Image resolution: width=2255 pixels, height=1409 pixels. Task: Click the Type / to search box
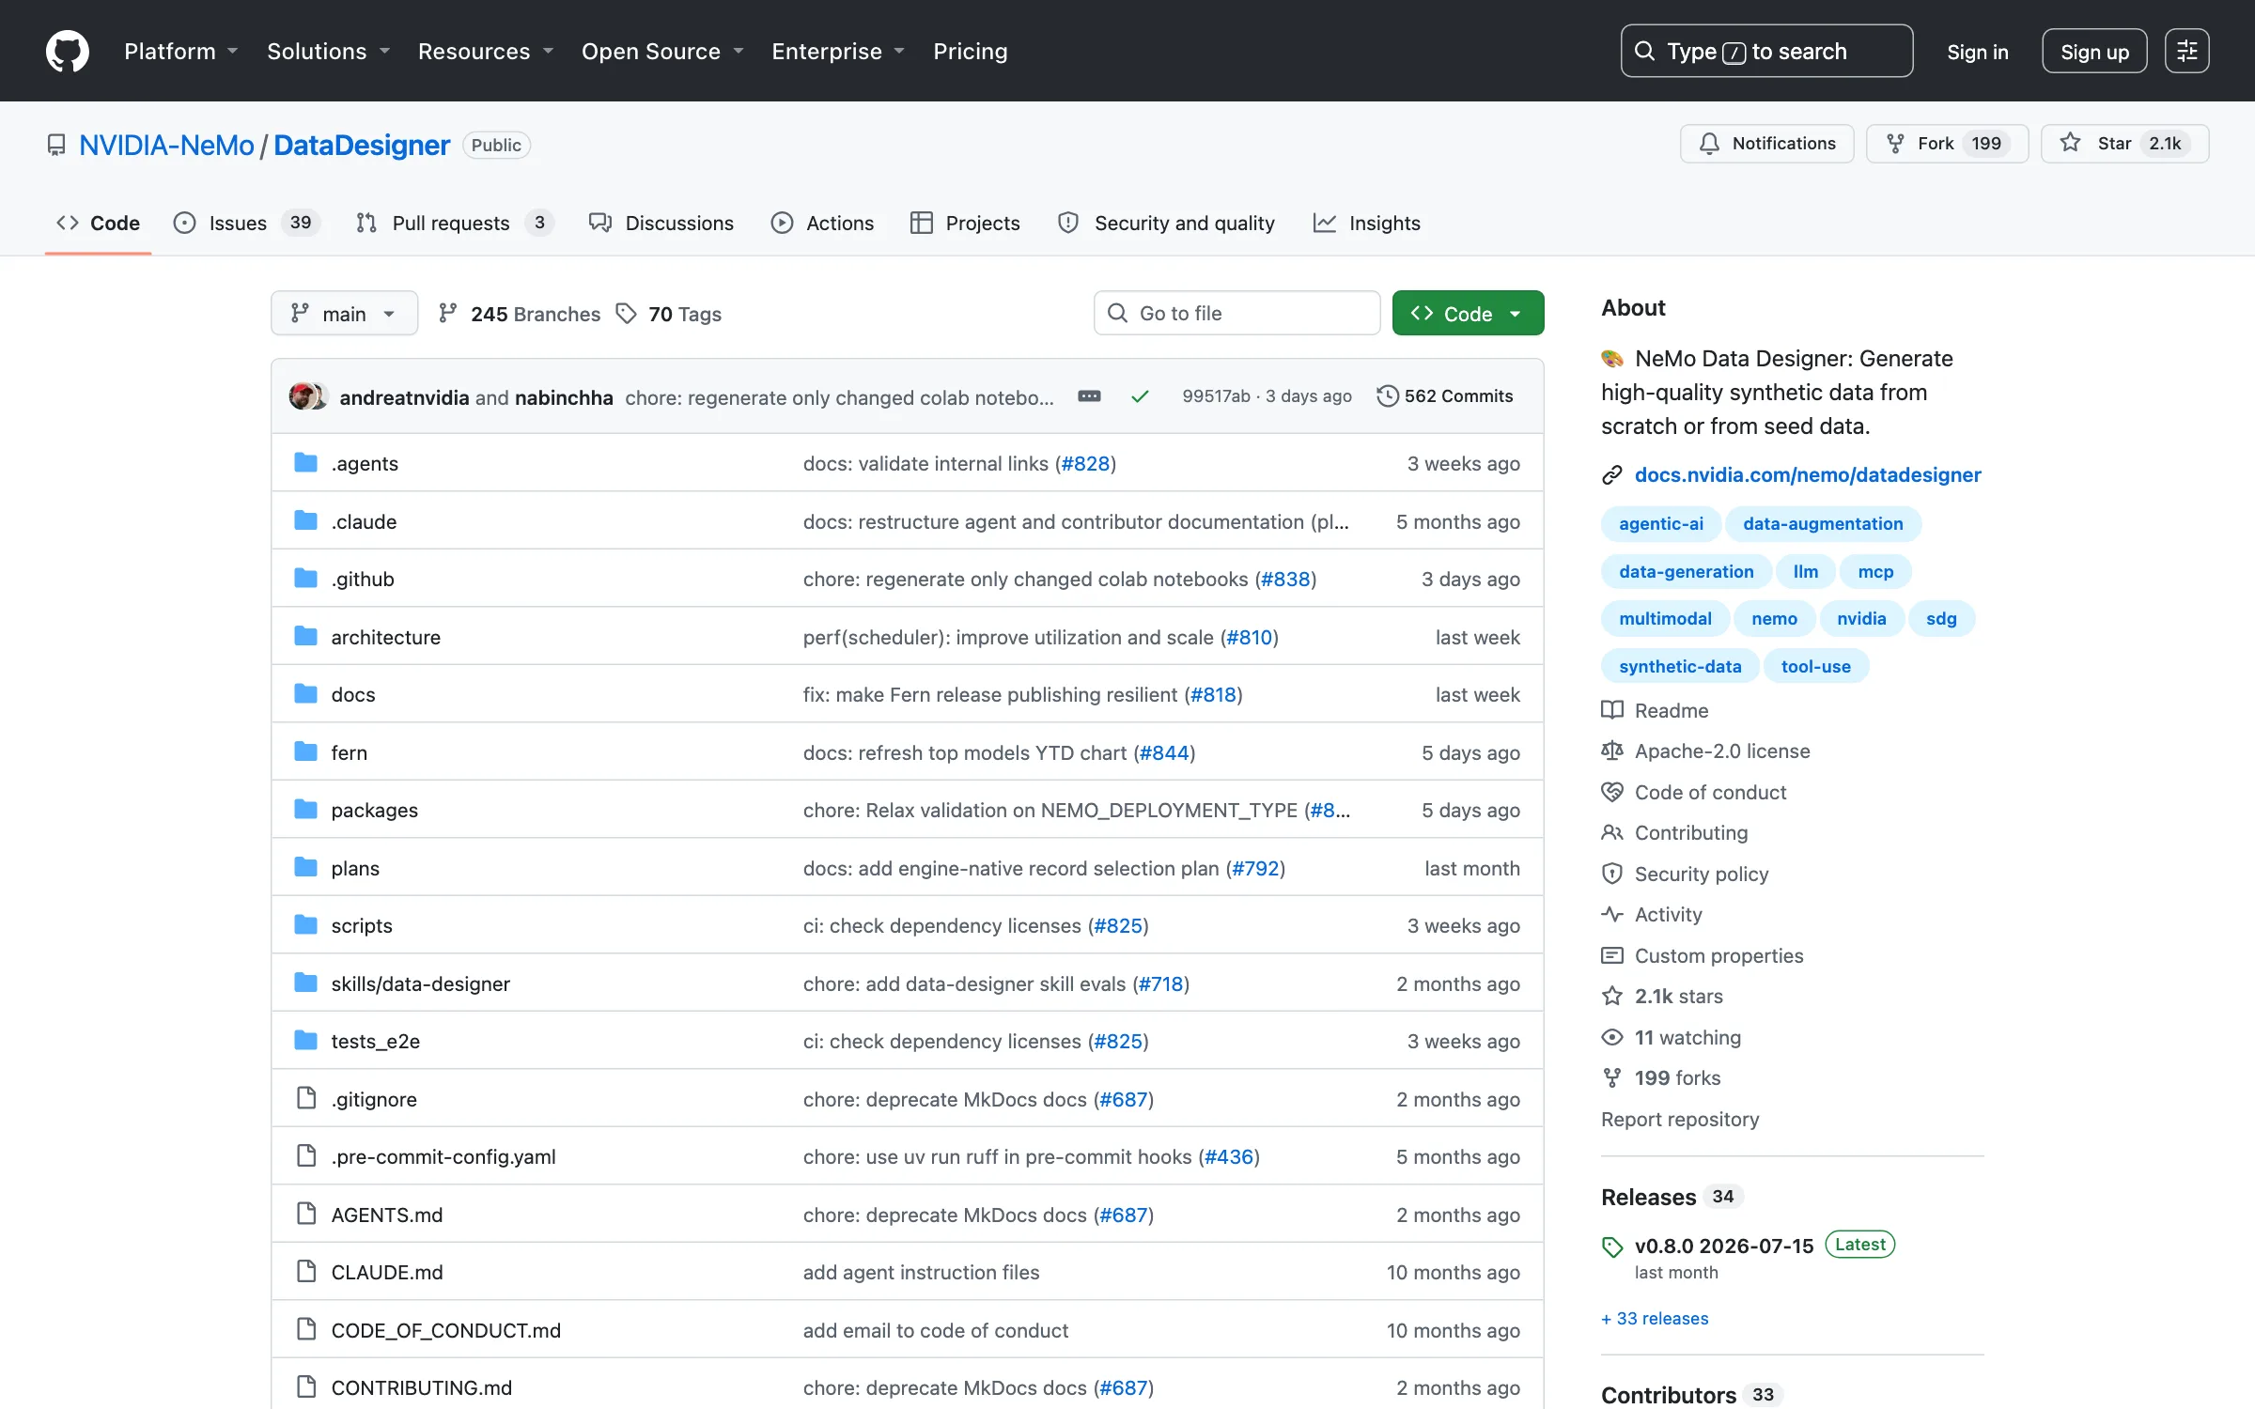[x=1766, y=51]
